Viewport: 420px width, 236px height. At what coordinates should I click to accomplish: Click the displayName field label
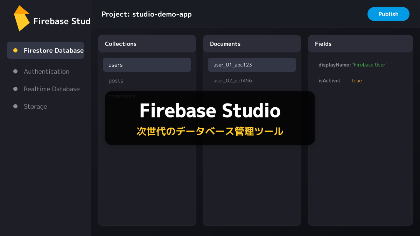point(335,65)
